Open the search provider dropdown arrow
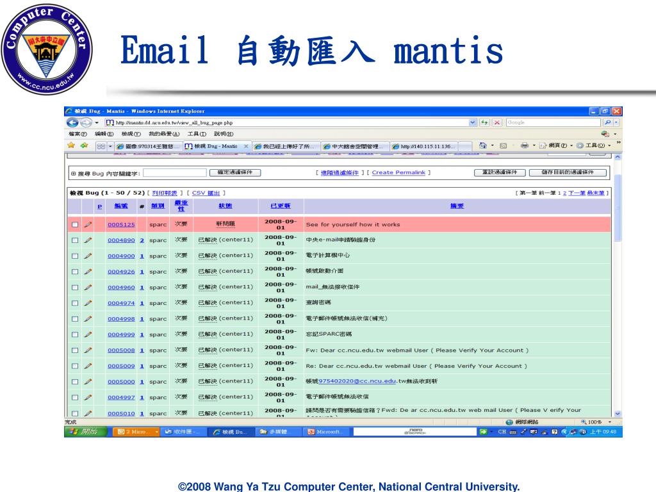The height and width of the screenshot is (492, 656). click(616, 122)
